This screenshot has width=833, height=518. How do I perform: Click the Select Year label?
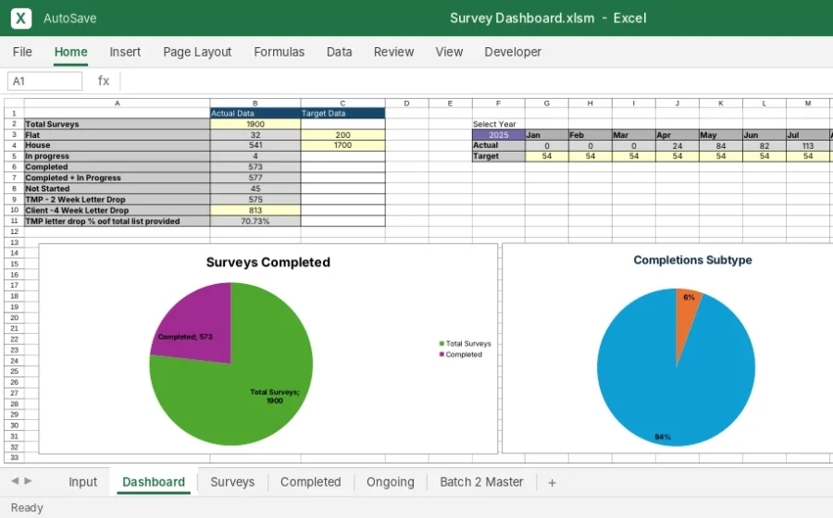(494, 124)
